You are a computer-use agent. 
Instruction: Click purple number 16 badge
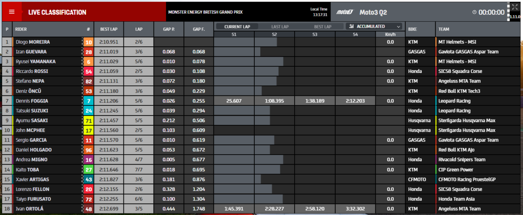[x=88, y=160]
